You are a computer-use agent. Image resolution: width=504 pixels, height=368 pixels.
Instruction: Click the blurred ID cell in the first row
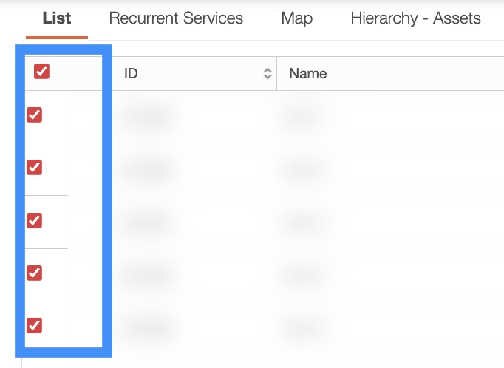point(148,116)
